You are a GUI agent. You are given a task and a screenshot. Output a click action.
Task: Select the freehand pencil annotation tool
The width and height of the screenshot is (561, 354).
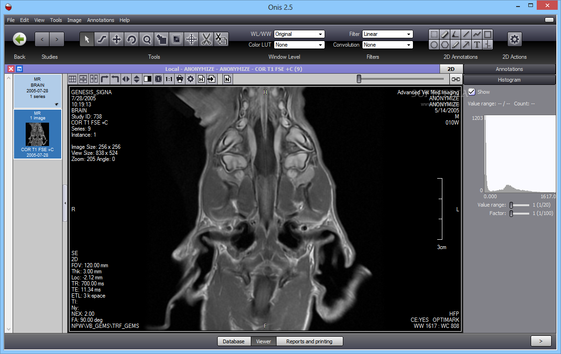455,45
